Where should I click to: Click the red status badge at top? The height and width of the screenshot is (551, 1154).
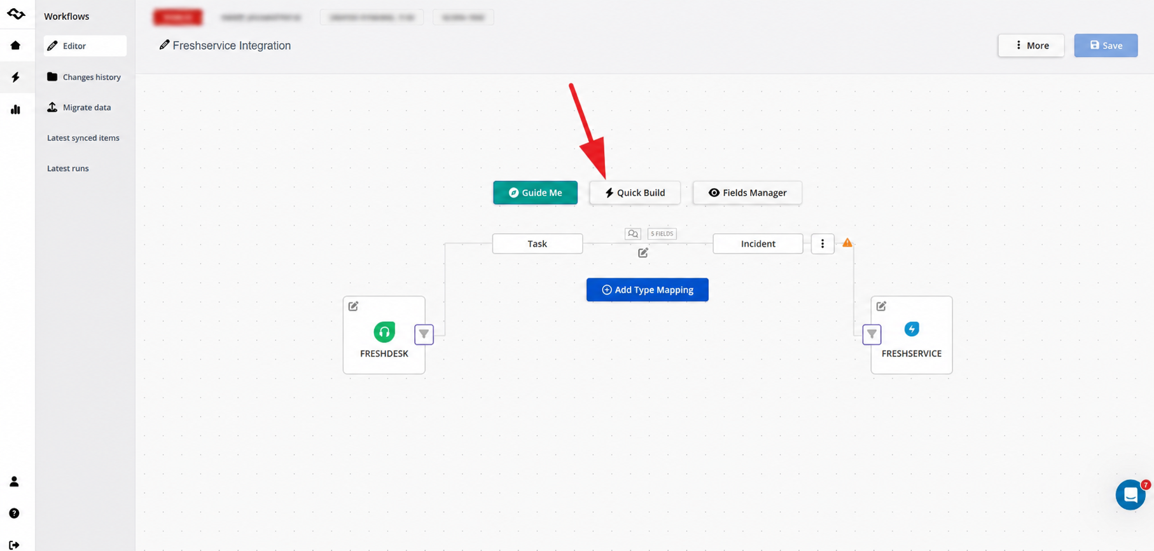click(178, 17)
